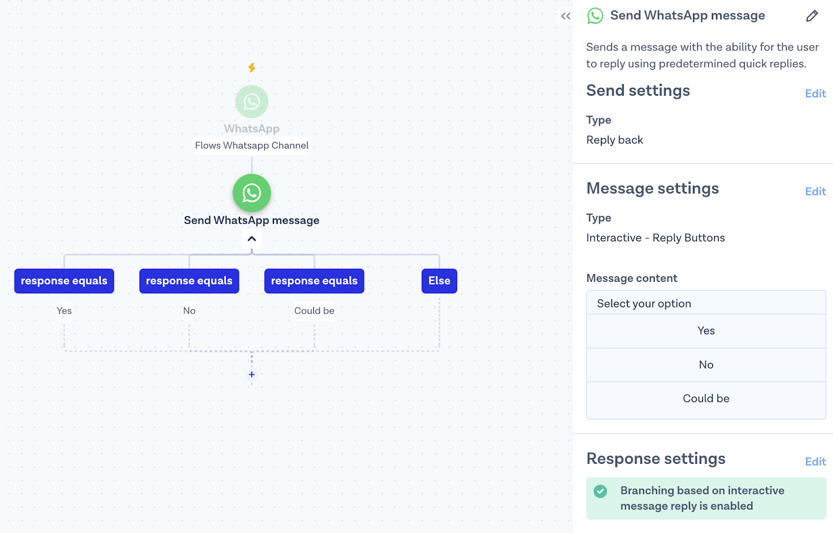Image resolution: width=833 pixels, height=533 pixels.
Task: Select the Else branch
Action: [439, 281]
